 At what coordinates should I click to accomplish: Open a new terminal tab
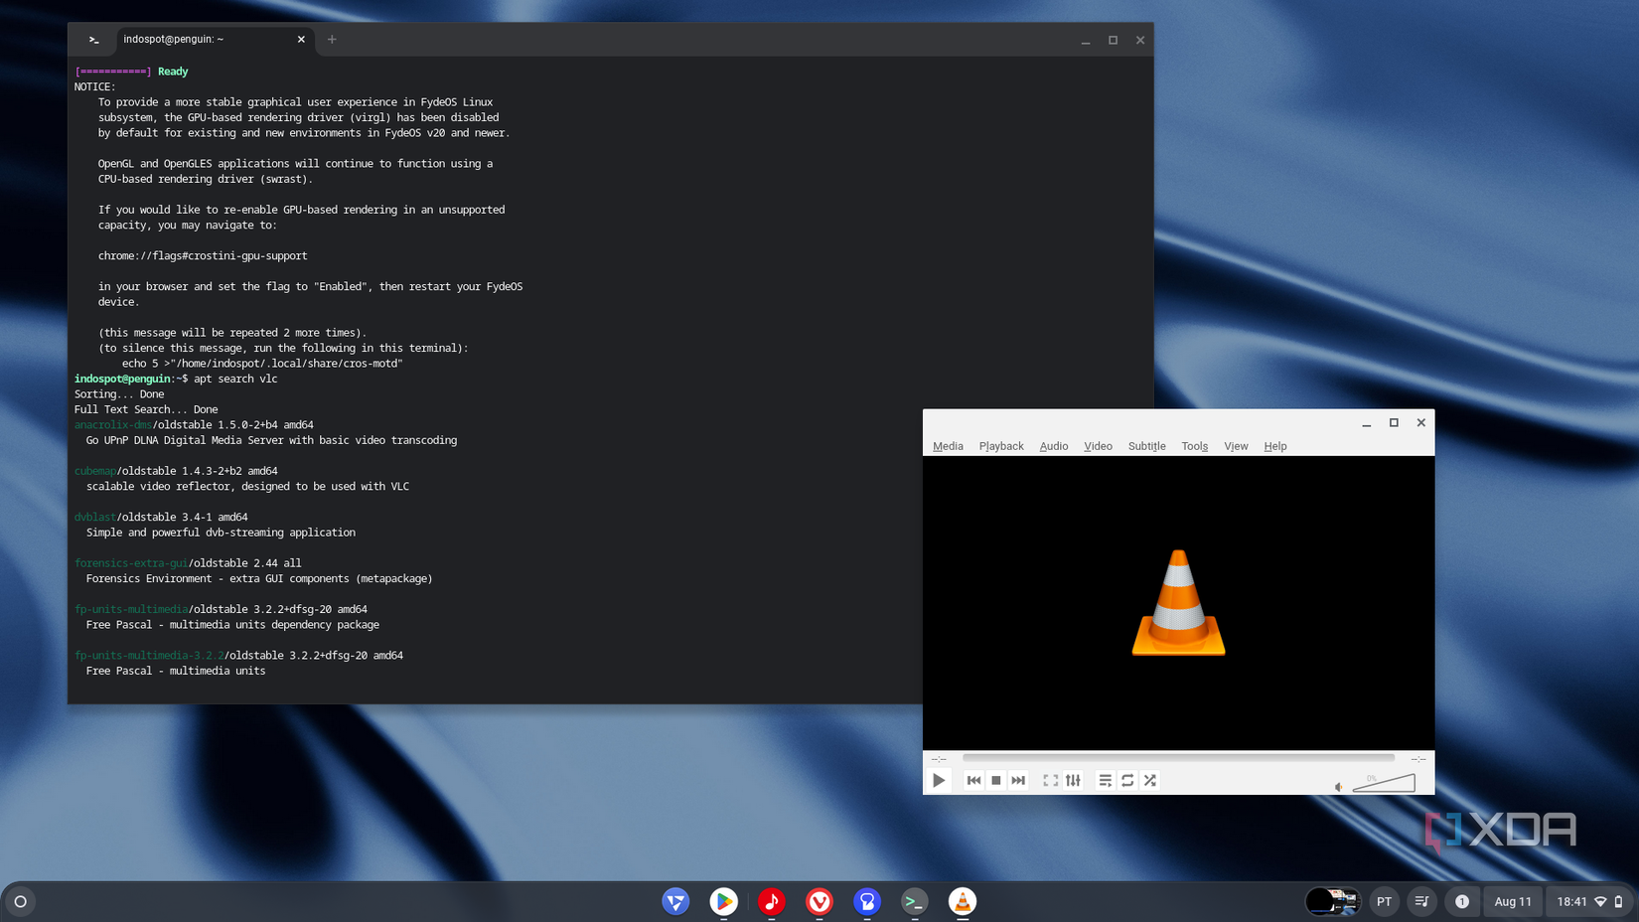(332, 40)
